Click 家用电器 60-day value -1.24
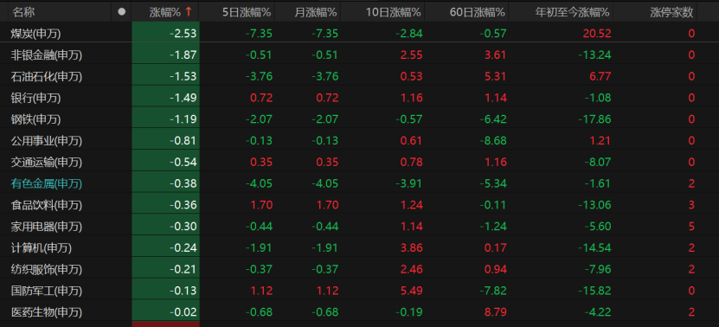Image resolution: width=719 pixels, height=327 pixels. click(x=492, y=226)
